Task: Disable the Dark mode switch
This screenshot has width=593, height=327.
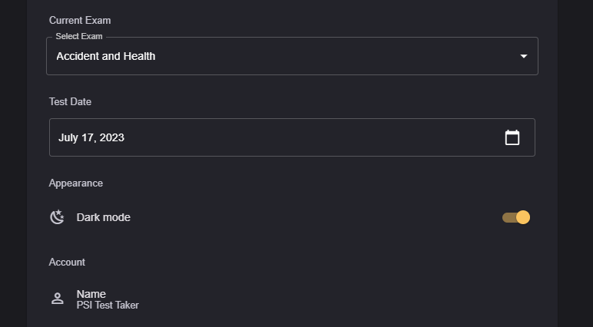Action: click(516, 217)
